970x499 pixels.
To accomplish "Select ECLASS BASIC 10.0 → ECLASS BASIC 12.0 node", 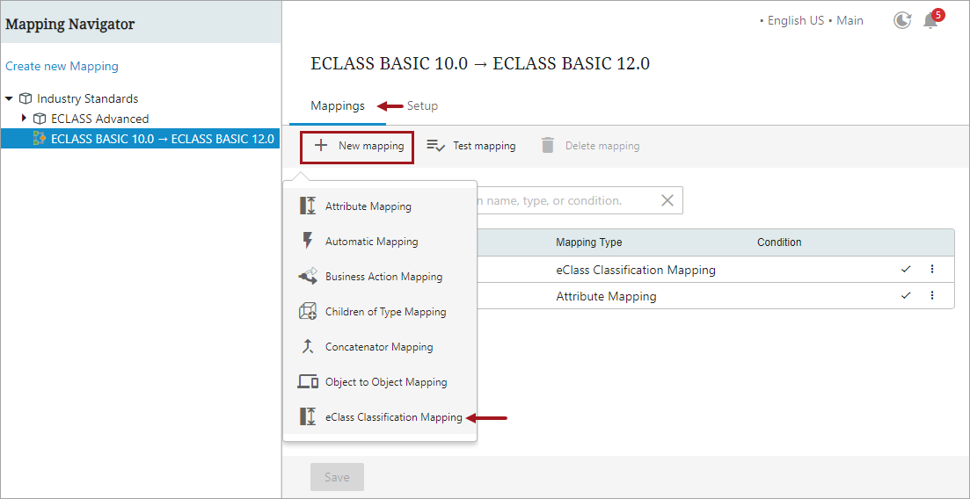I will 140,139.
